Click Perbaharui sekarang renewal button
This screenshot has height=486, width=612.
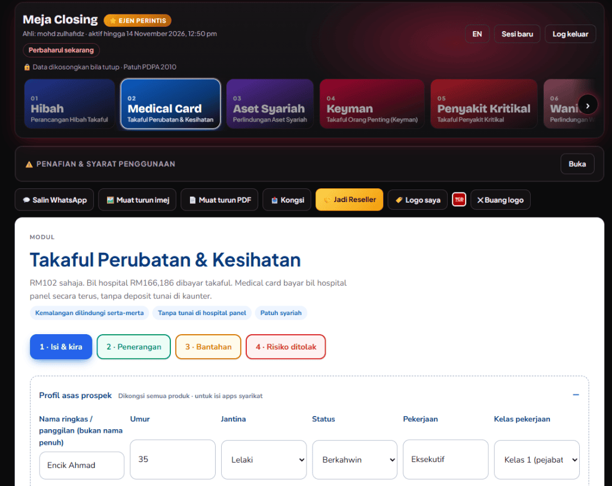[x=62, y=50]
